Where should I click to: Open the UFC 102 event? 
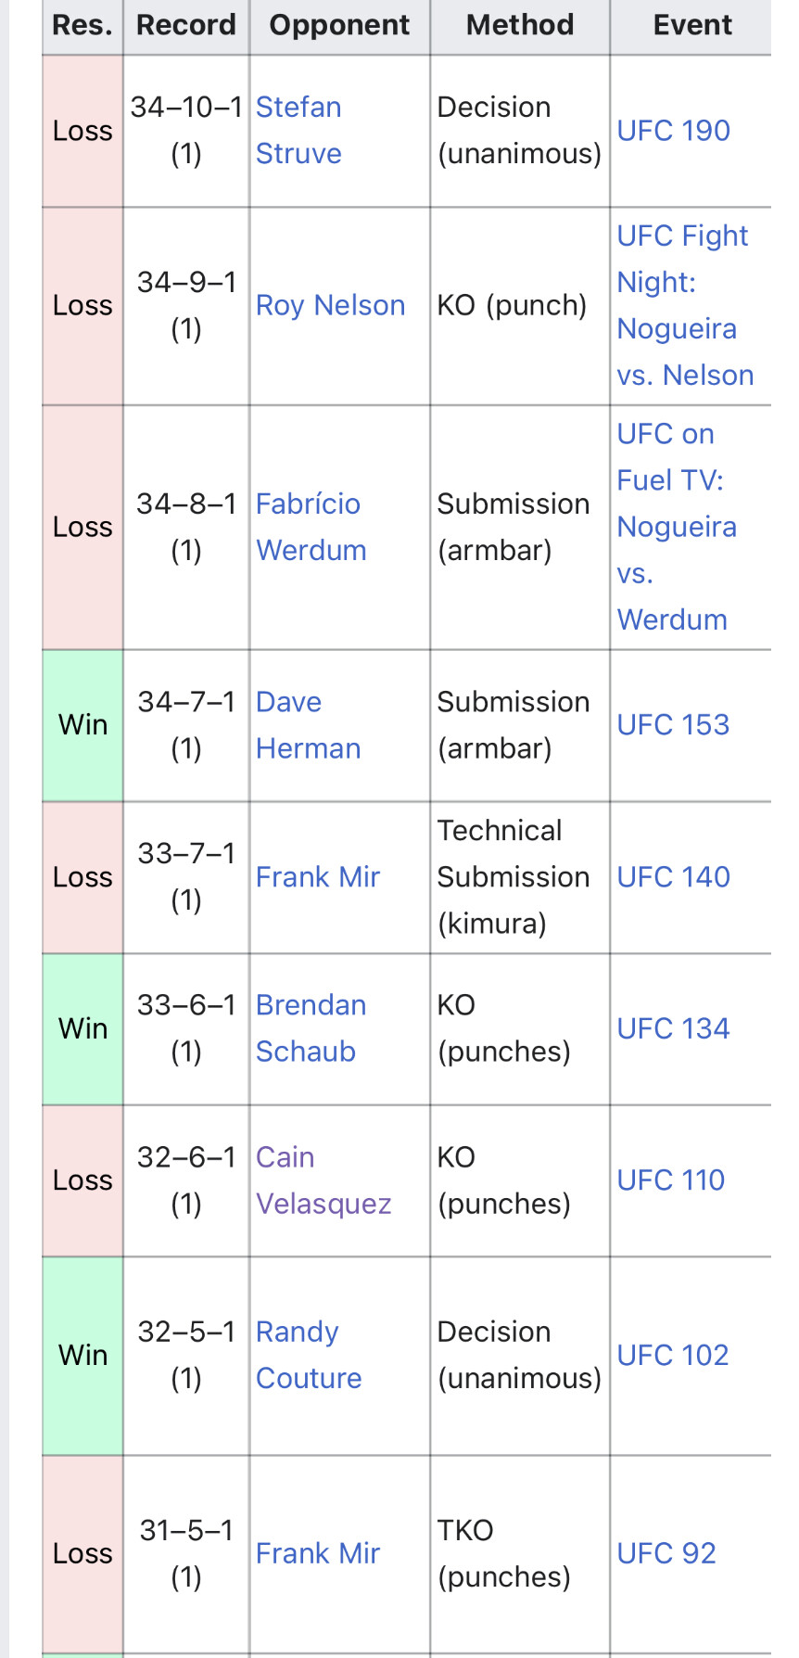click(x=673, y=1355)
